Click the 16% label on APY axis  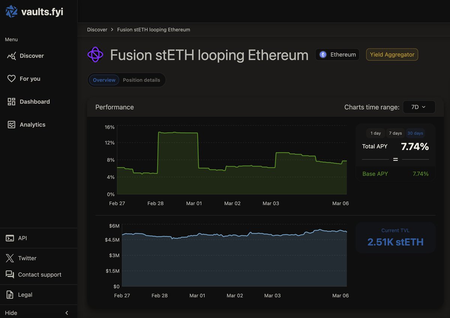pos(109,127)
